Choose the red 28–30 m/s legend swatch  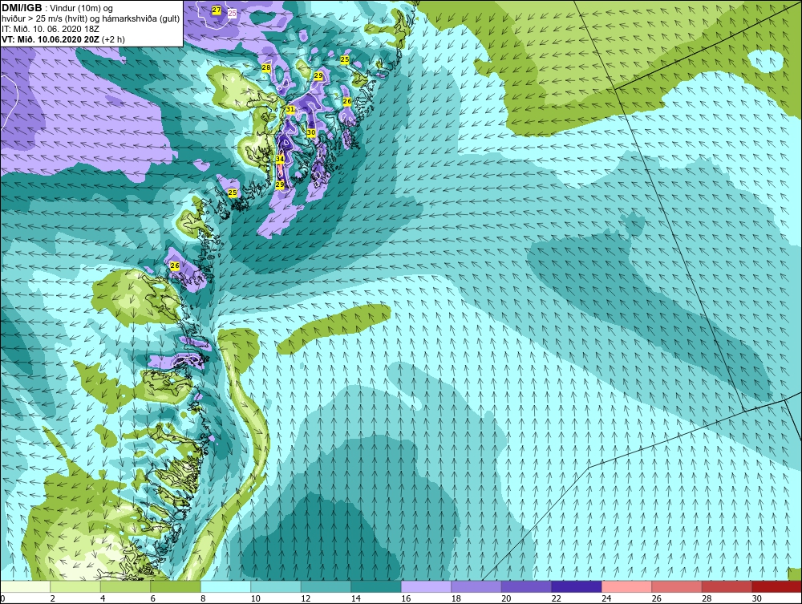(727, 586)
